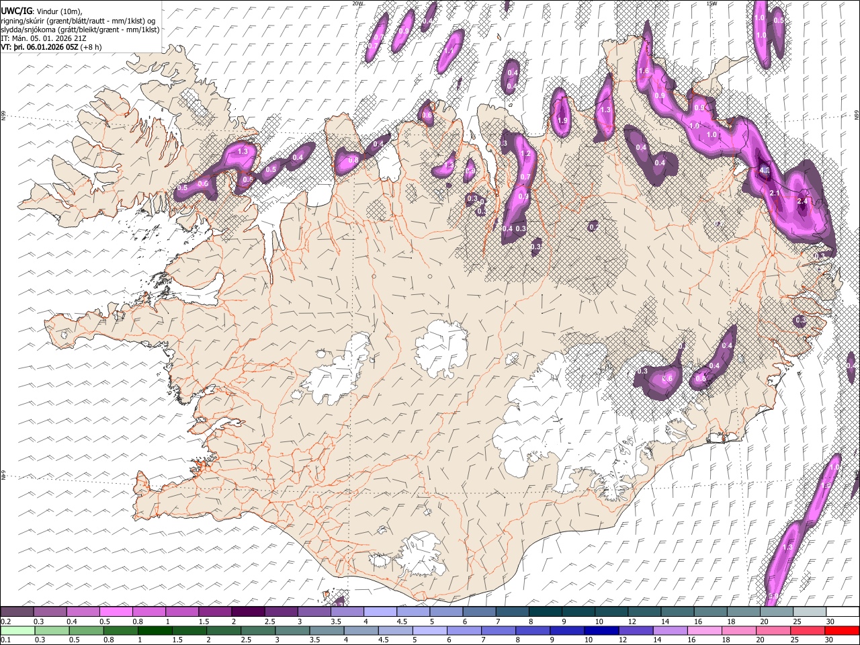Click the 2.4 precipitation value near east coast

[802, 201]
